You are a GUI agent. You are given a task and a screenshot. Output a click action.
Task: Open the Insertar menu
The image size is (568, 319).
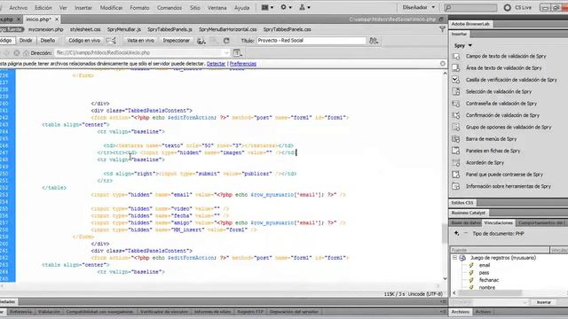(83, 8)
